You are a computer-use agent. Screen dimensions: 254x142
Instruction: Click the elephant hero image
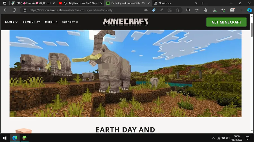125,74
